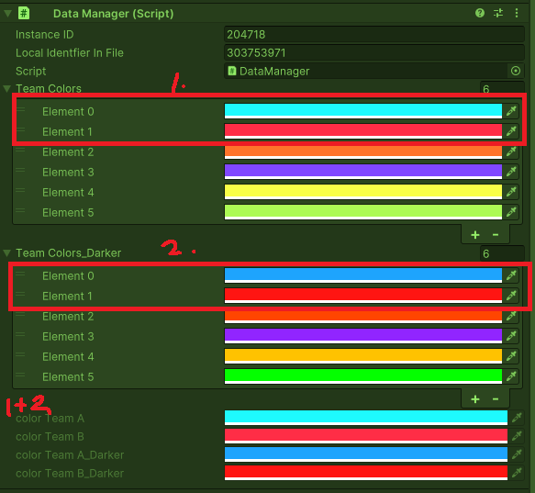Click eyedropper beside color Team A_Darker
535x493 pixels.
[x=517, y=454]
